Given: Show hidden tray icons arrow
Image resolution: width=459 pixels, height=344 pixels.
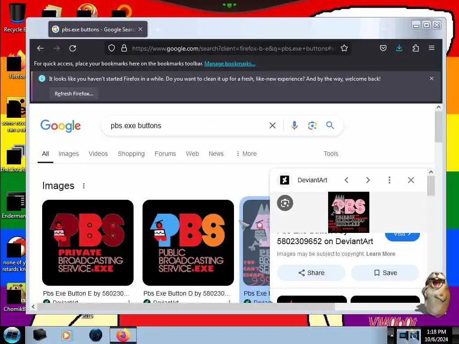Looking at the screenshot, I should pos(392,335).
